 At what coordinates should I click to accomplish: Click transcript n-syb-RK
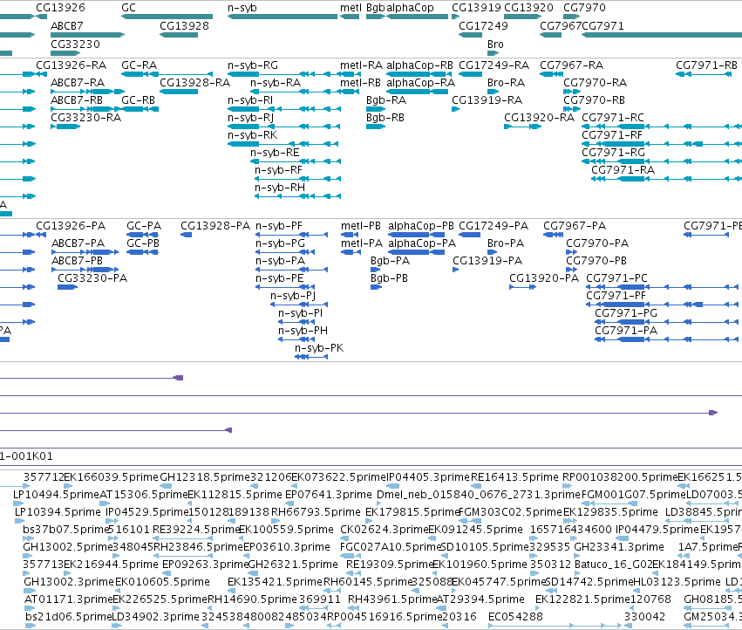click(x=284, y=144)
